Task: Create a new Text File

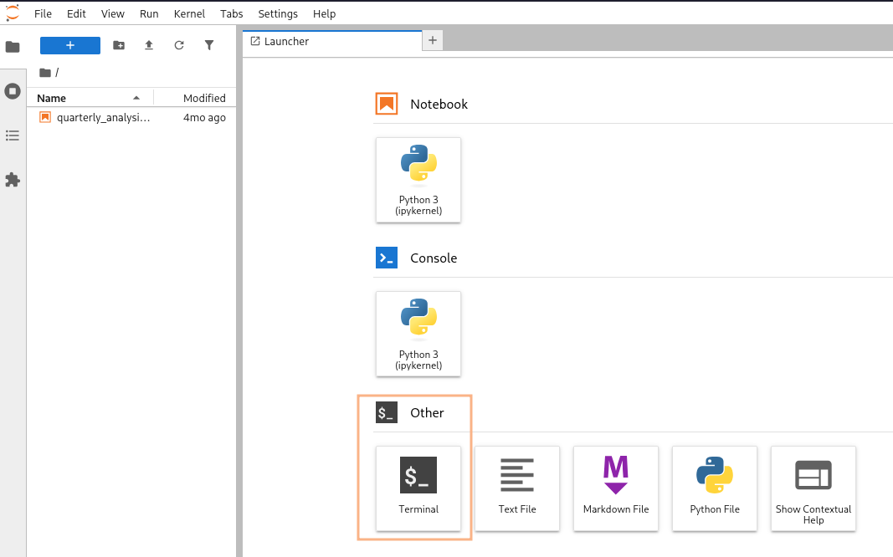Action: pyautogui.click(x=517, y=488)
